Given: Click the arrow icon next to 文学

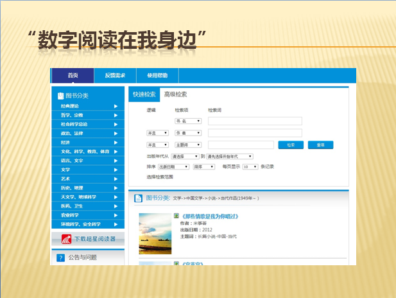Looking at the screenshot, I should pos(116,170).
